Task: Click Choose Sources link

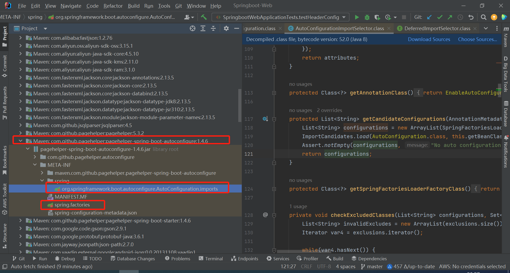Action: (x=477, y=39)
